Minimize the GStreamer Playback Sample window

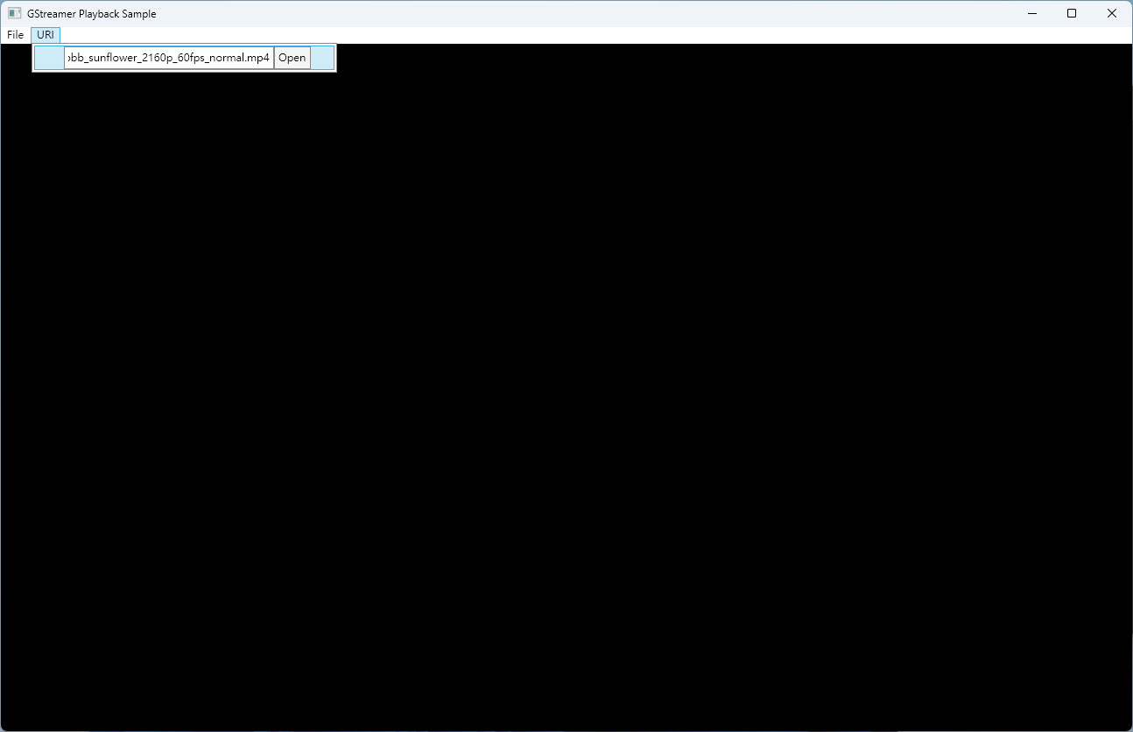[x=1031, y=13]
